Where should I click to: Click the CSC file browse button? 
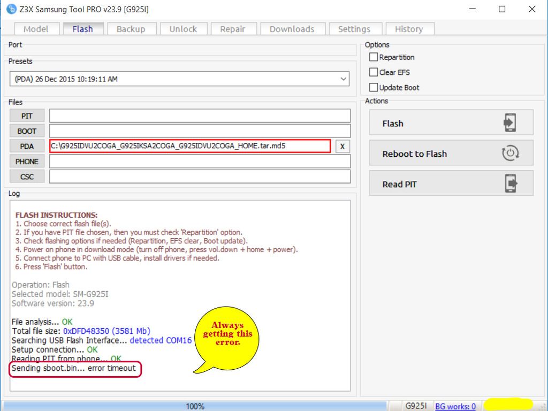[x=27, y=177]
